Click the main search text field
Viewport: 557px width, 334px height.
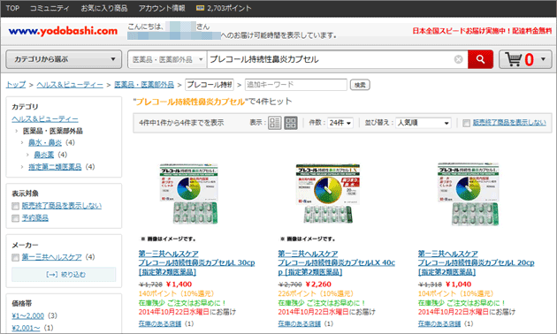pos(331,59)
